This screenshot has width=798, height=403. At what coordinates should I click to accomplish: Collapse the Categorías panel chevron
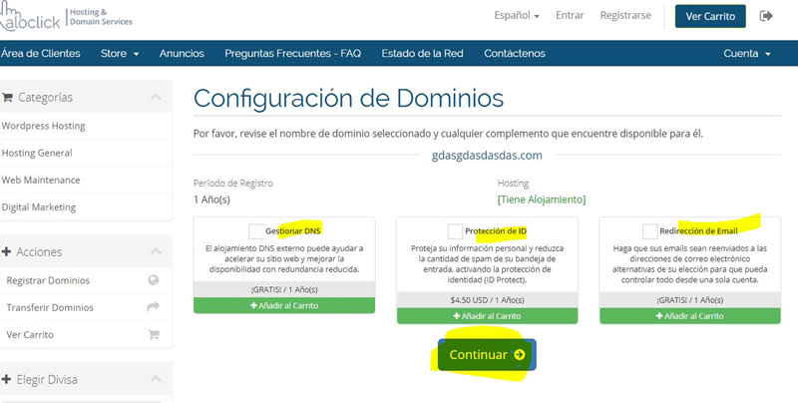(x=155, y=98)
